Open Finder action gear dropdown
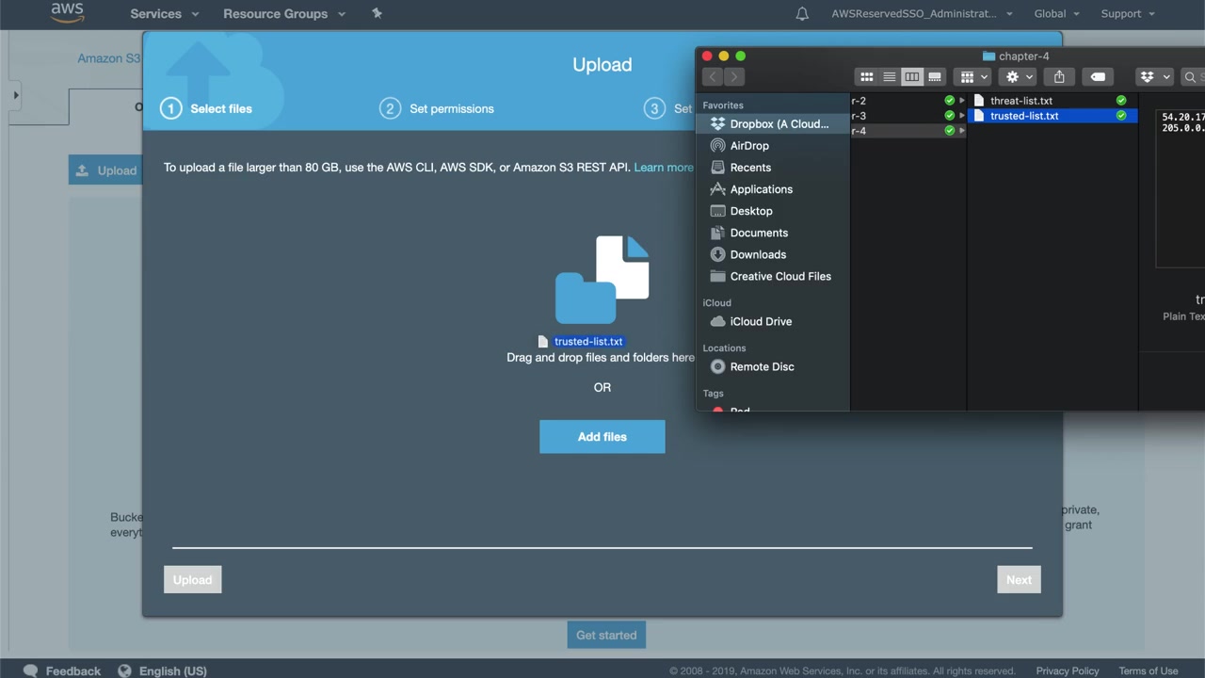The image size is (1205, 678). pyautogui.click(x=1019, y=77)
